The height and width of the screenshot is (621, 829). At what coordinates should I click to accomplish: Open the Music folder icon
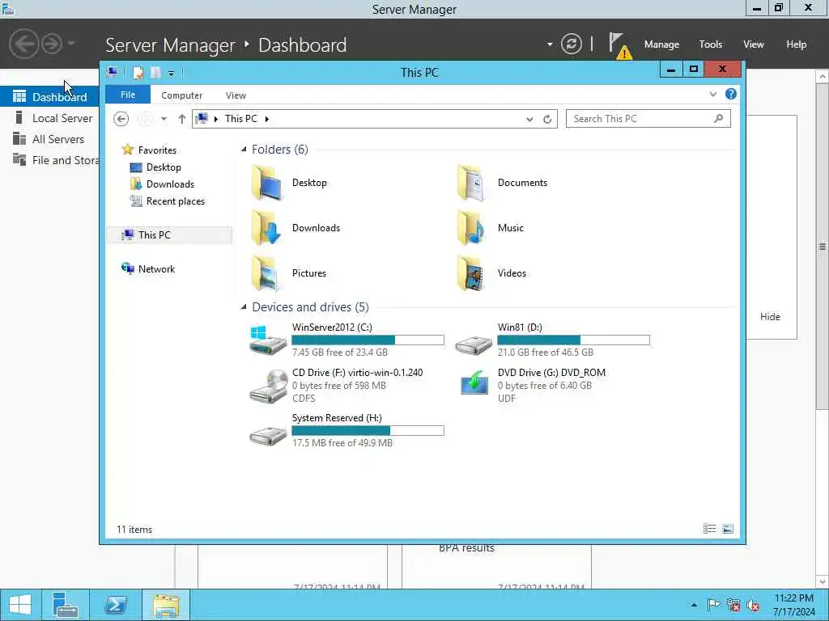pos(470,228)
